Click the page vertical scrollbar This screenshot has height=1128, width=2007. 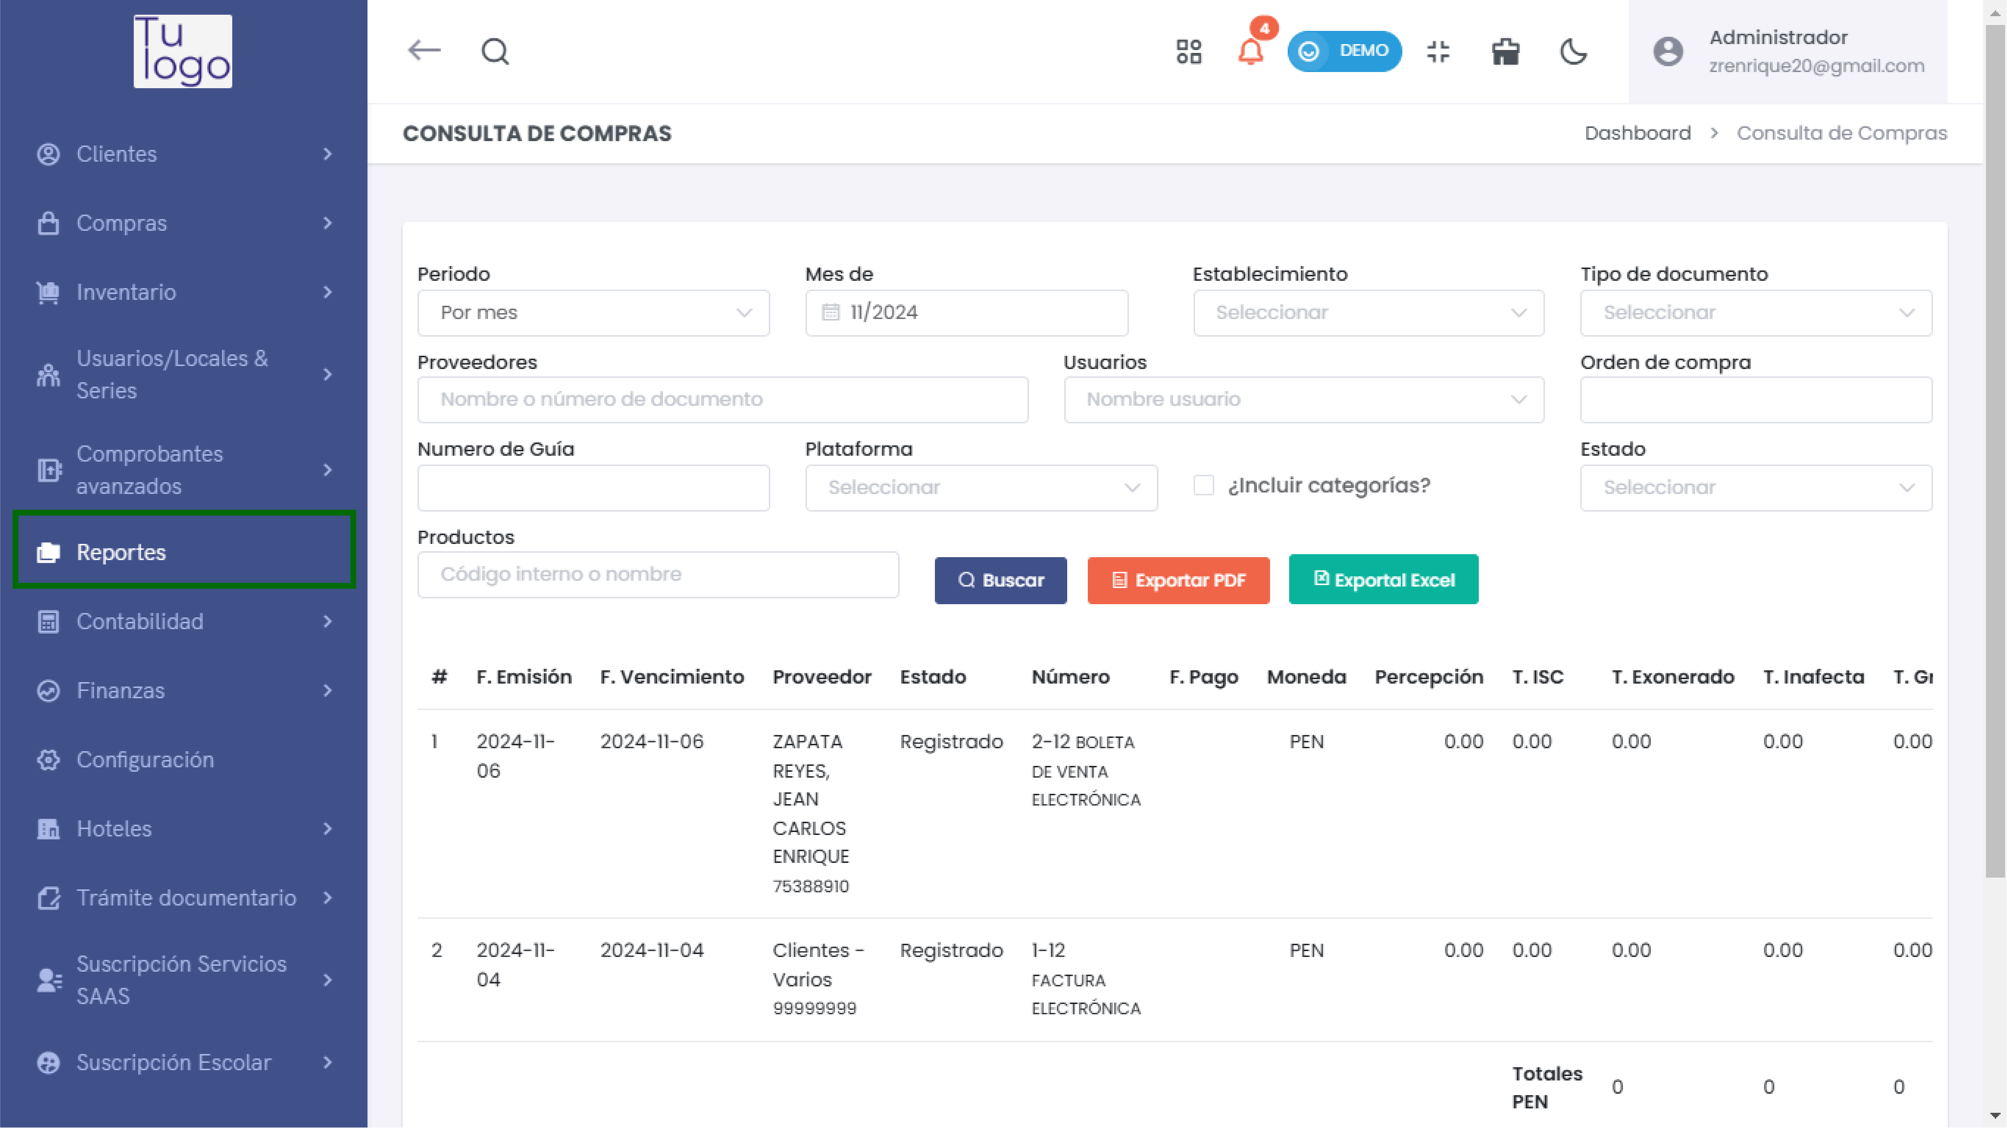click(1995, 452)
